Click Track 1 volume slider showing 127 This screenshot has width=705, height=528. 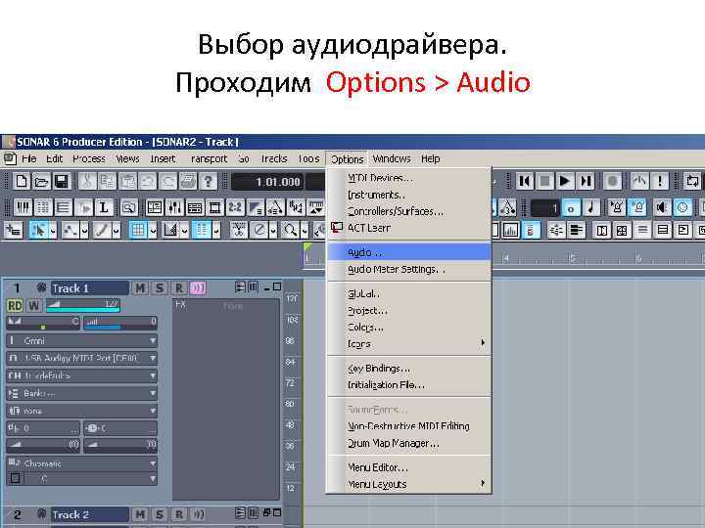point(82,306)
